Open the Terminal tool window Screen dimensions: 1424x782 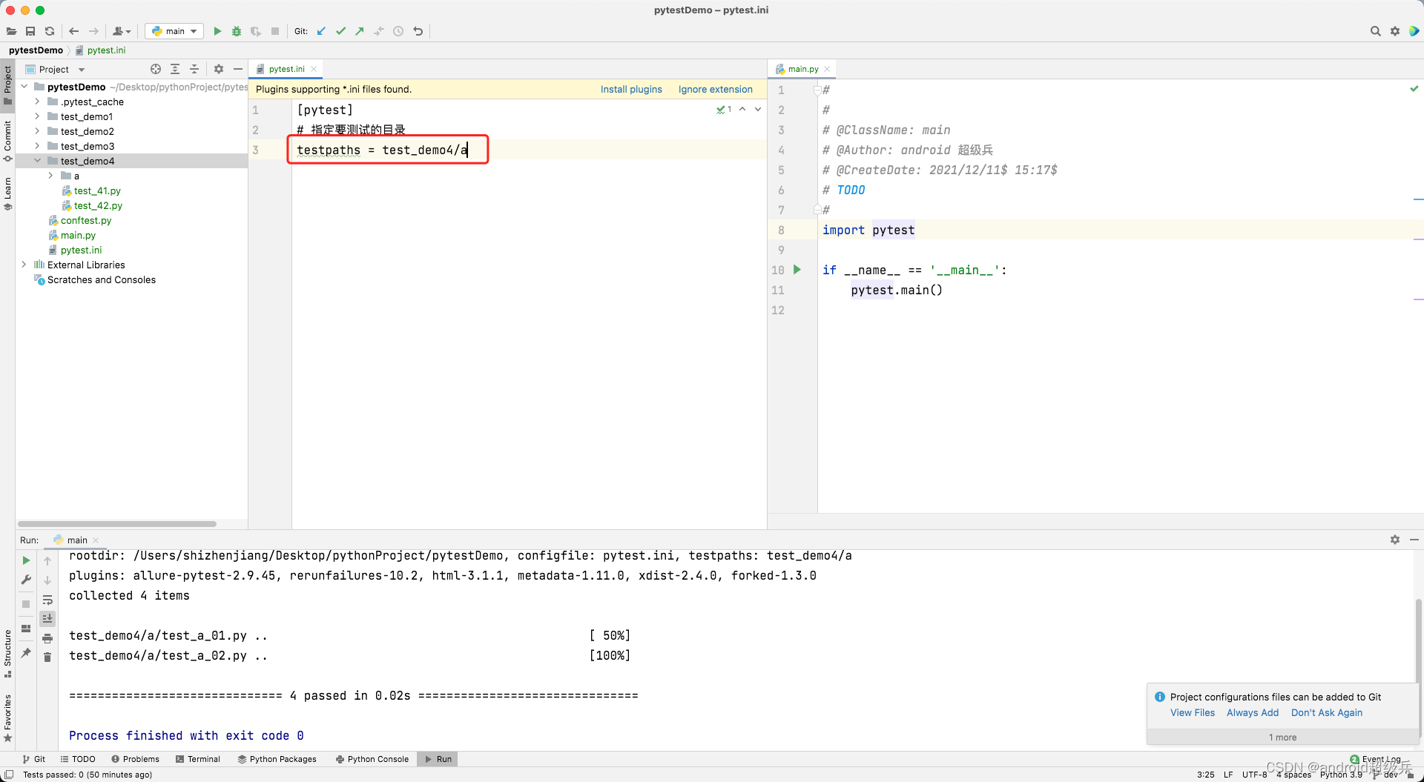[x=198, y=759]
